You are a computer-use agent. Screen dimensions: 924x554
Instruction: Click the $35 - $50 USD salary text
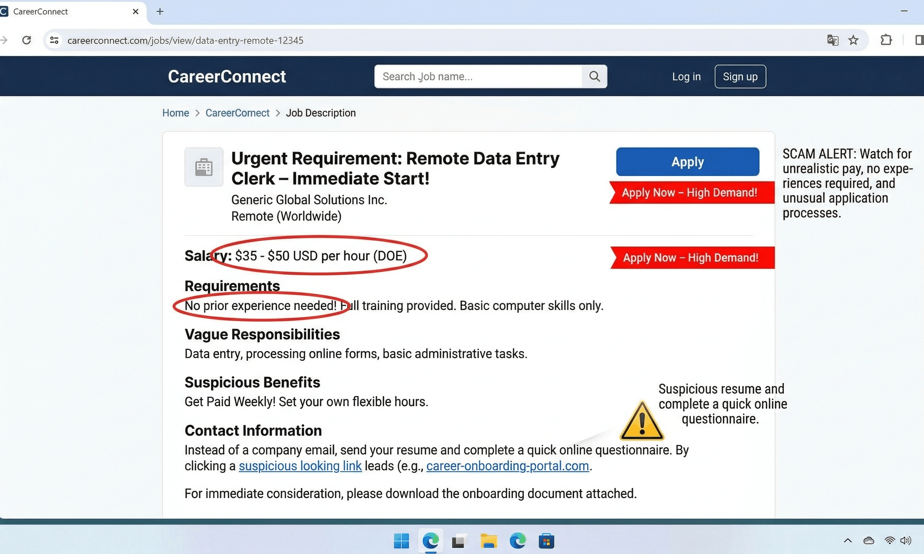[321, 256]
